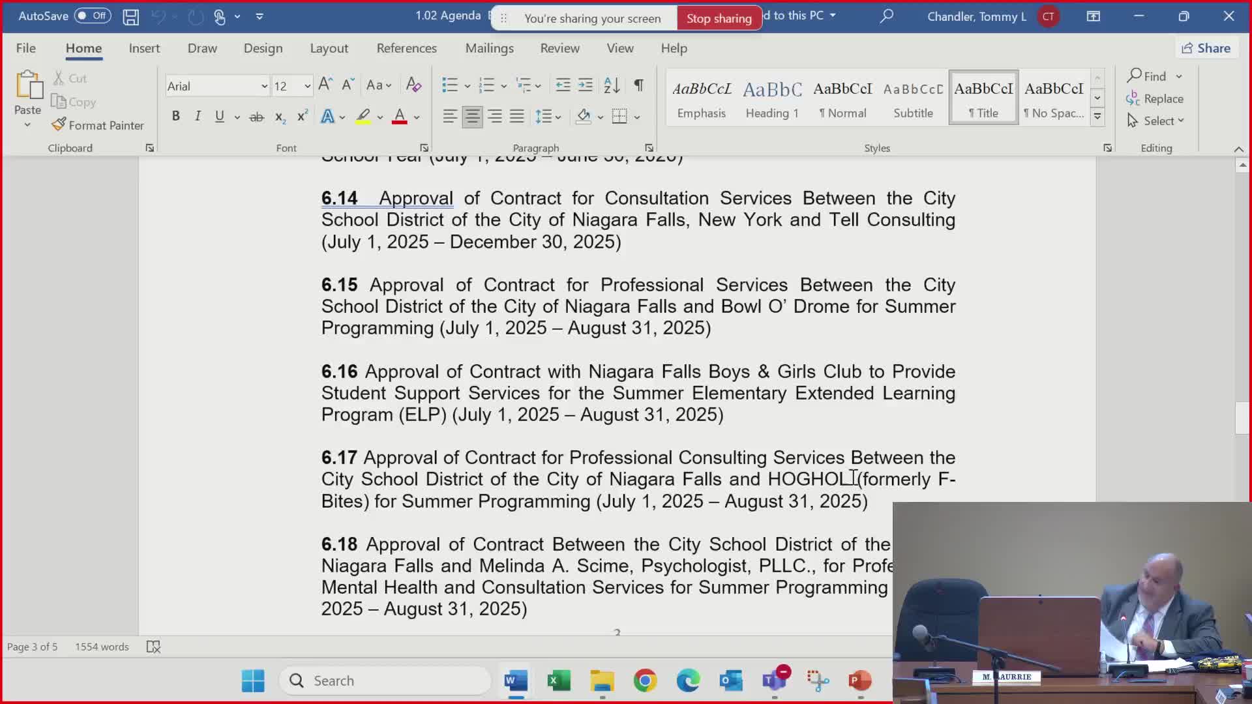This screenshot has height=704, width=1252.
Task: Open the References tab
Action: [x=406, y=48]
